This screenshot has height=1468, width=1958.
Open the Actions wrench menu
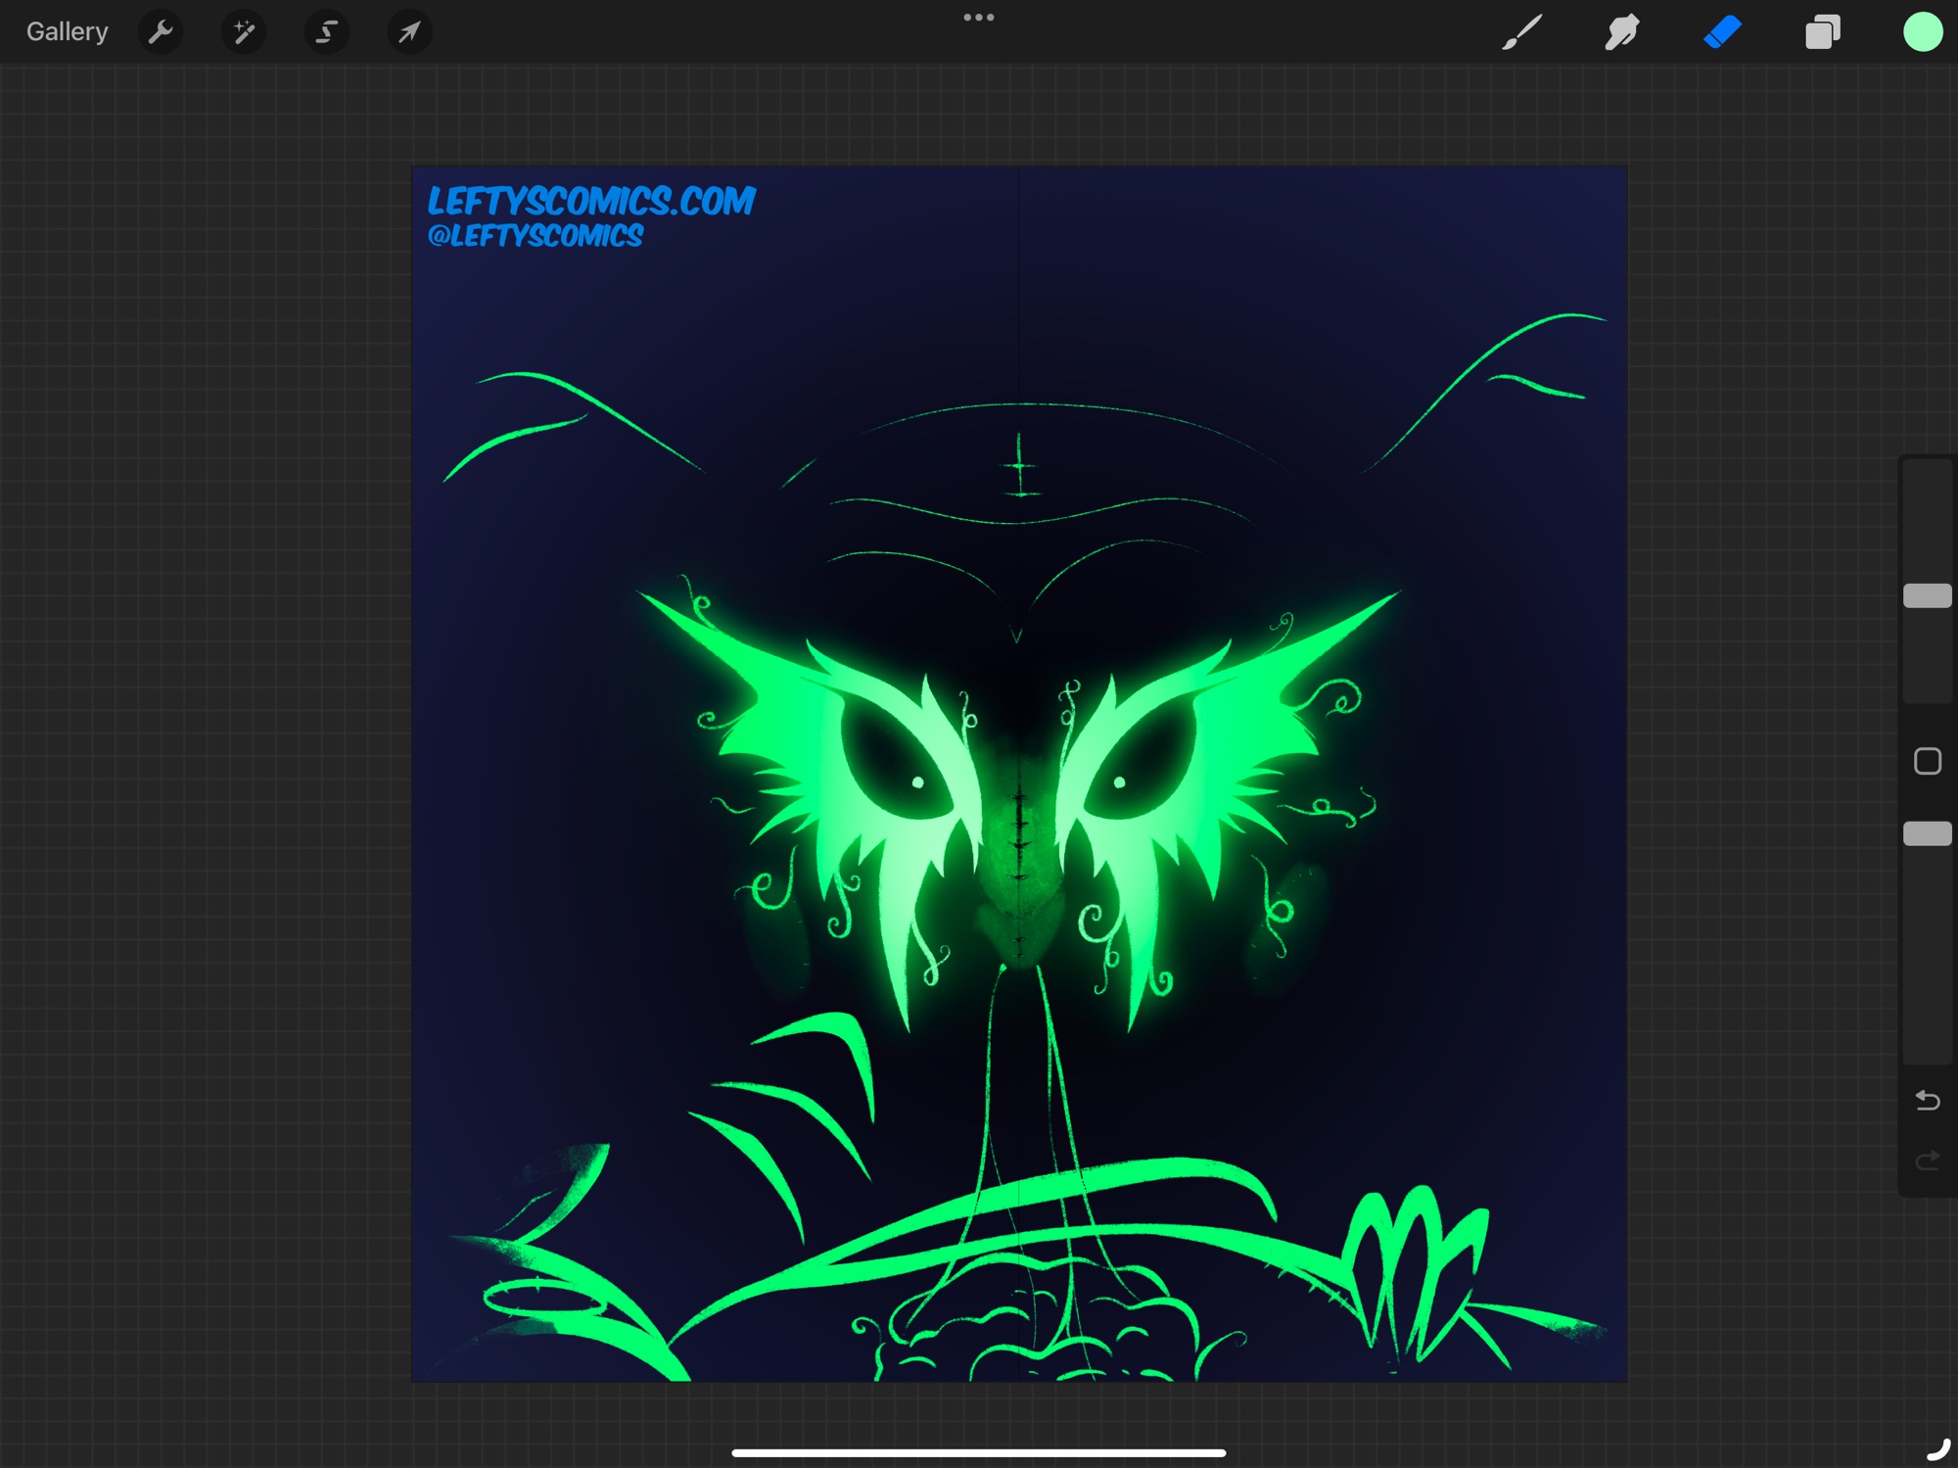(161, 32)
